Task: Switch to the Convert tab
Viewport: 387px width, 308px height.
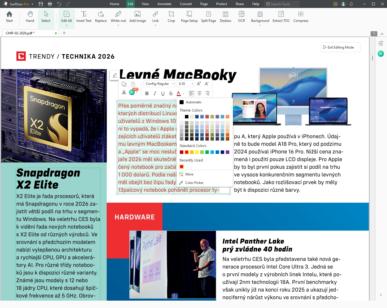Action: [186, 4]
